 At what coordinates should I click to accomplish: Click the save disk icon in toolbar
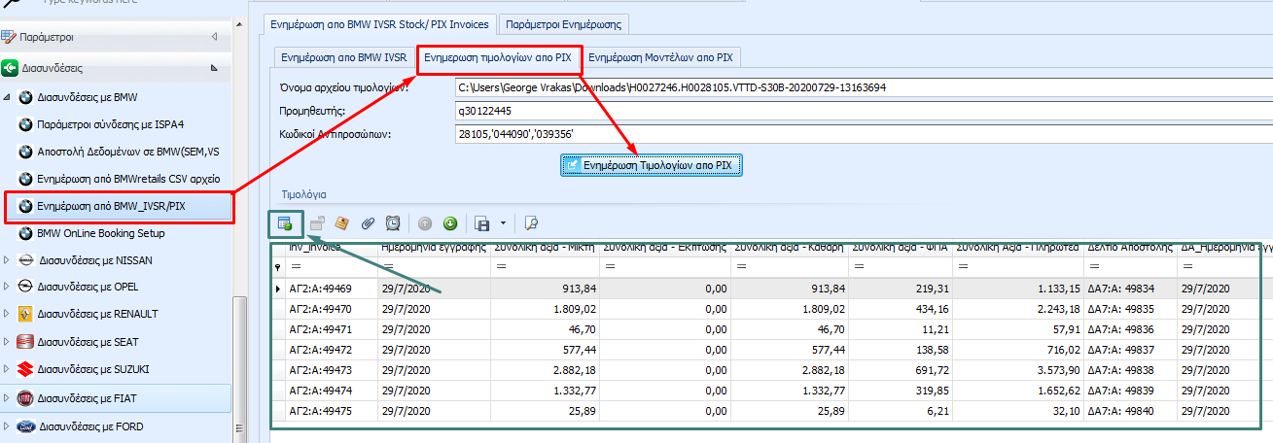[481, 223]
